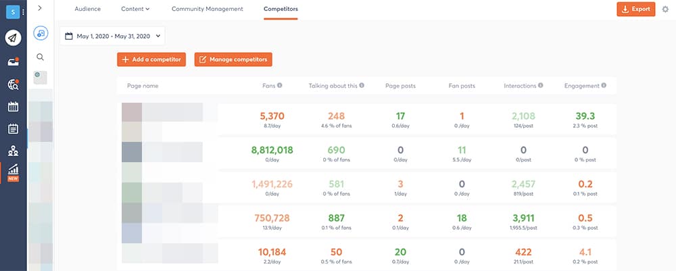Switch to the Audience tab
Image resolution: width=676 pixels, height=271 pixels.
tap(87, 9)
